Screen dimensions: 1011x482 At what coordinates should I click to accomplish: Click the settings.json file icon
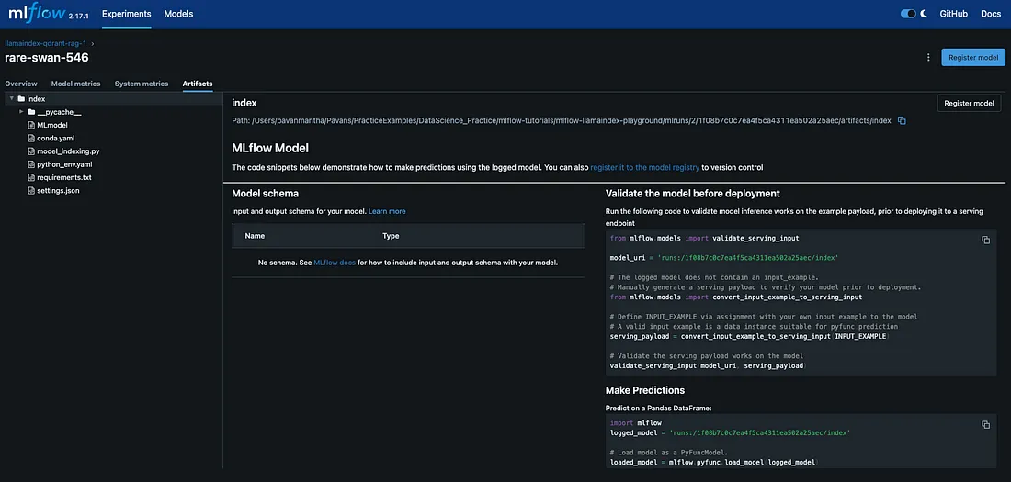[31, 191]
